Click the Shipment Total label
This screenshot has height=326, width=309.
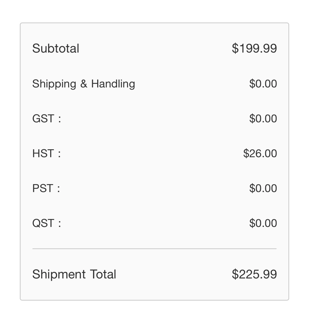[74, 274]
